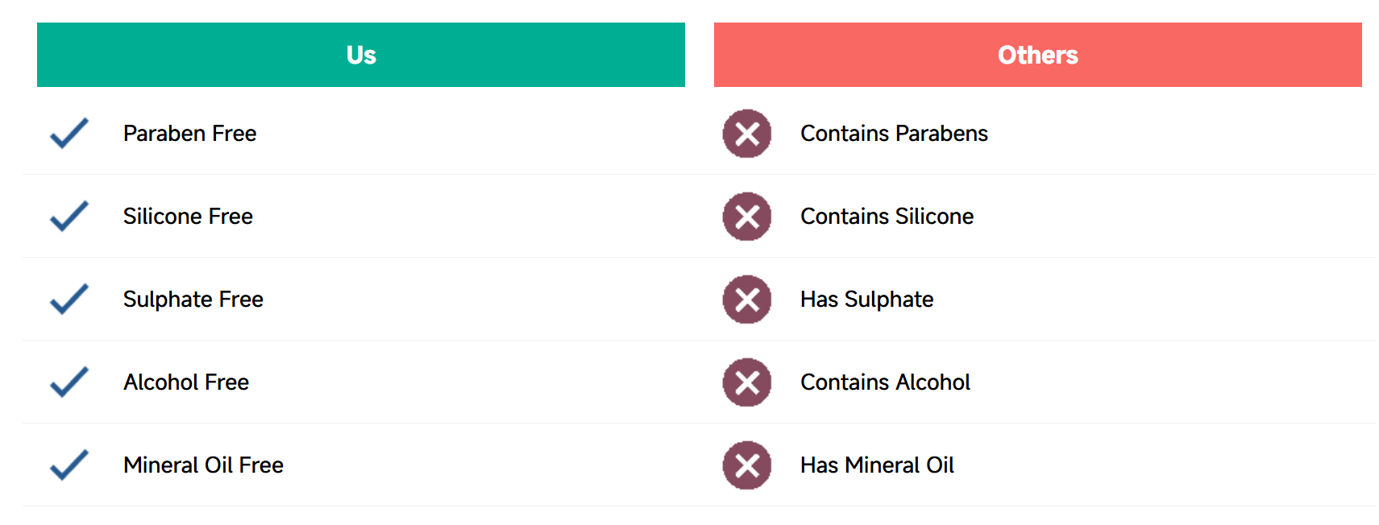The height and width of the screenshot is (525, 1379).
Task: Click the Paraben Free text
Action: tap(190, 134)
